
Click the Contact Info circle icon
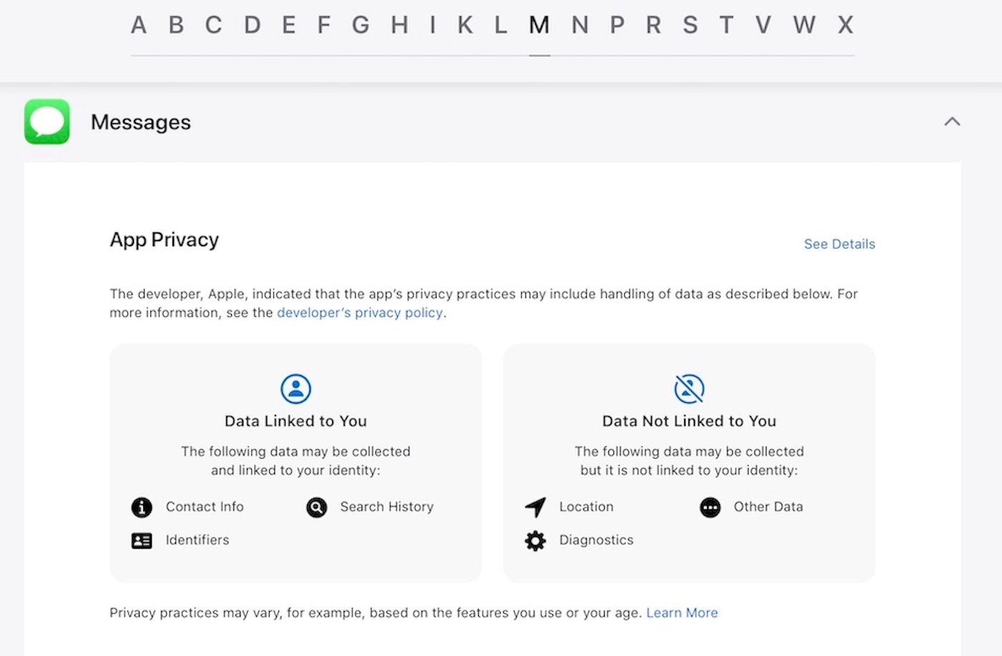tap(142, 507)
